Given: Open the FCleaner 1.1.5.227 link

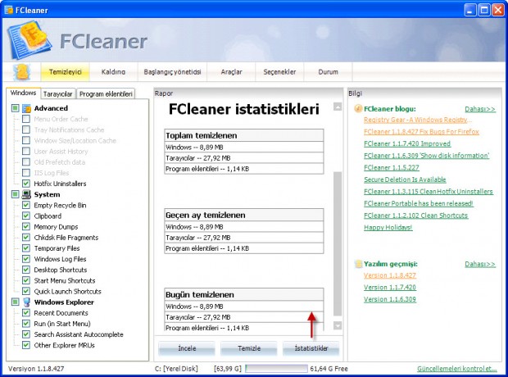Looking at the screenshot, I should pos(392,167).
